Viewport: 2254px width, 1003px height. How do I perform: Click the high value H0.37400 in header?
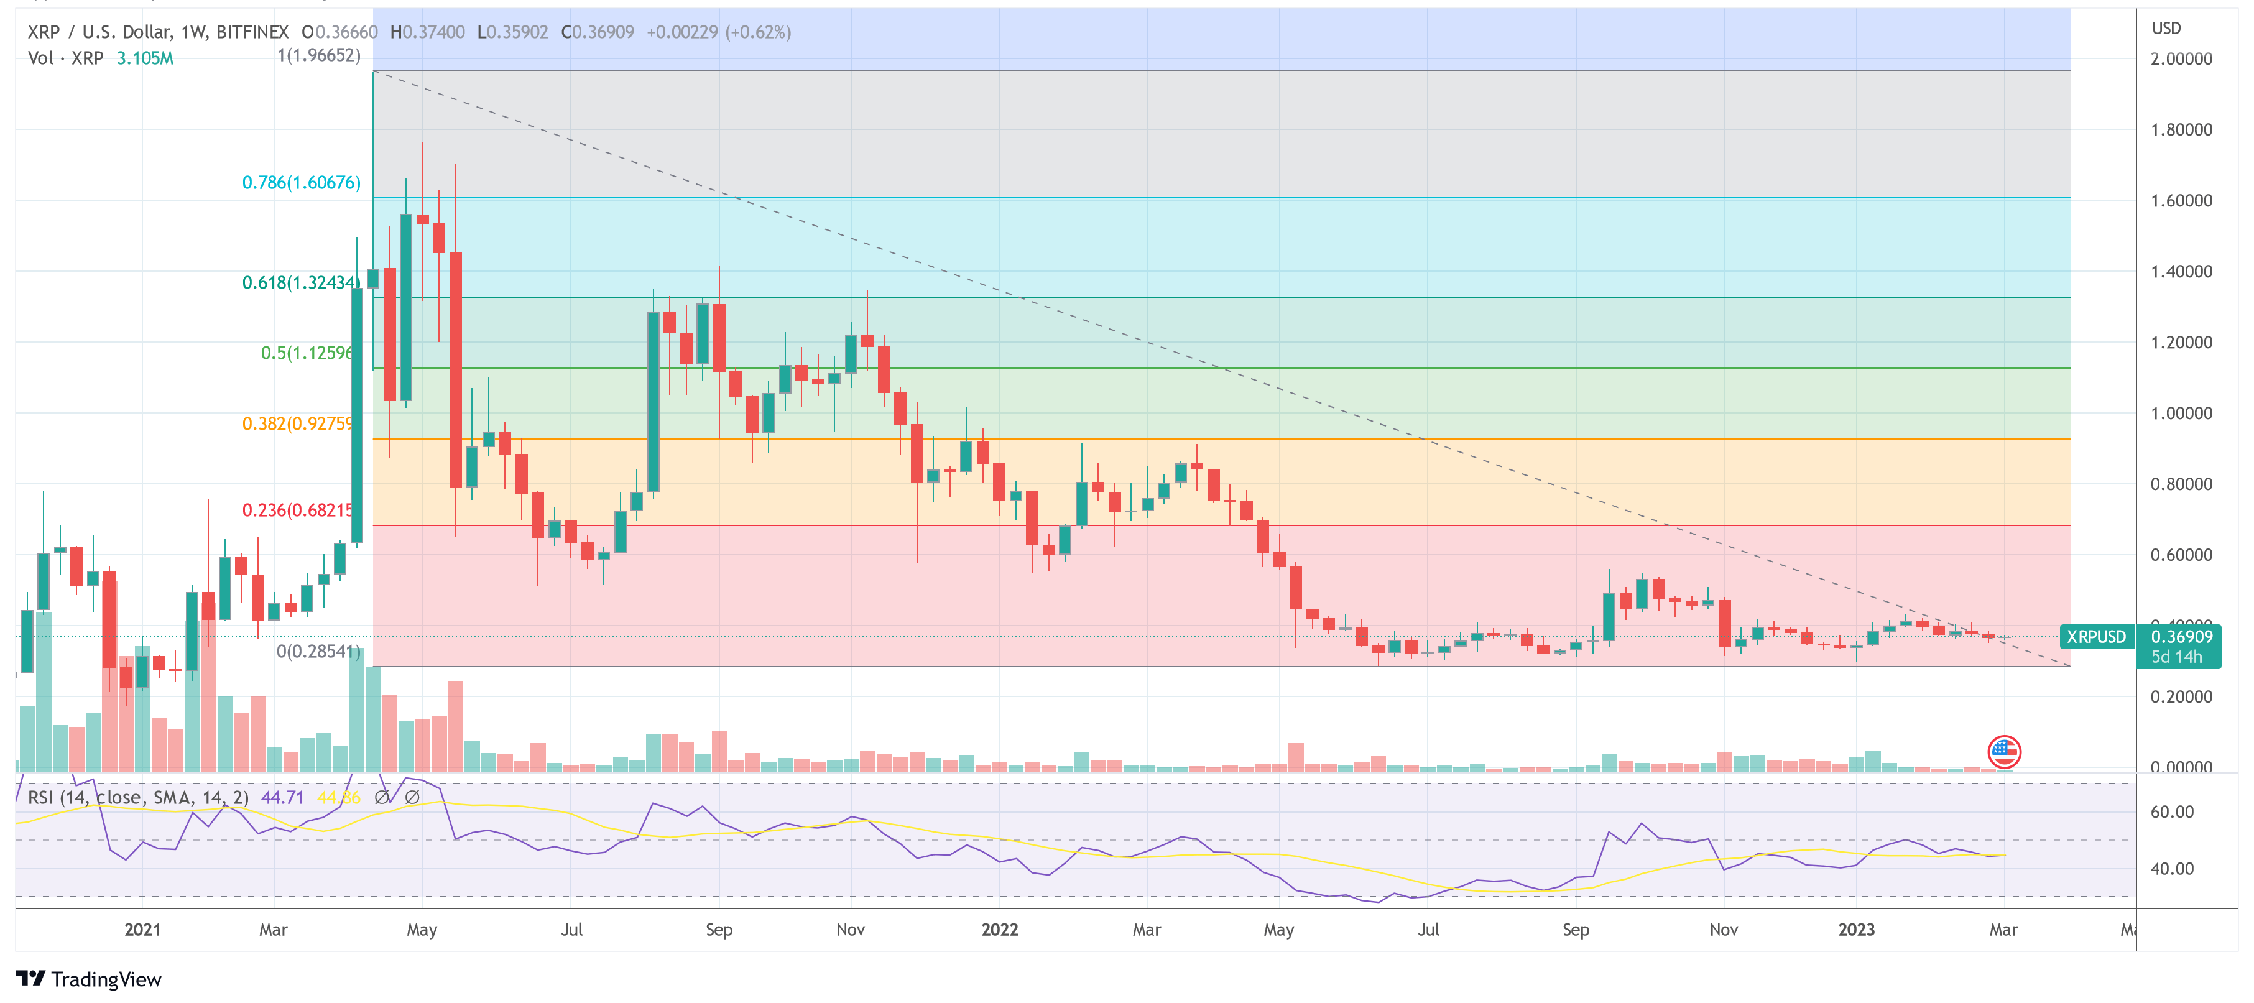tap(427, 32)
